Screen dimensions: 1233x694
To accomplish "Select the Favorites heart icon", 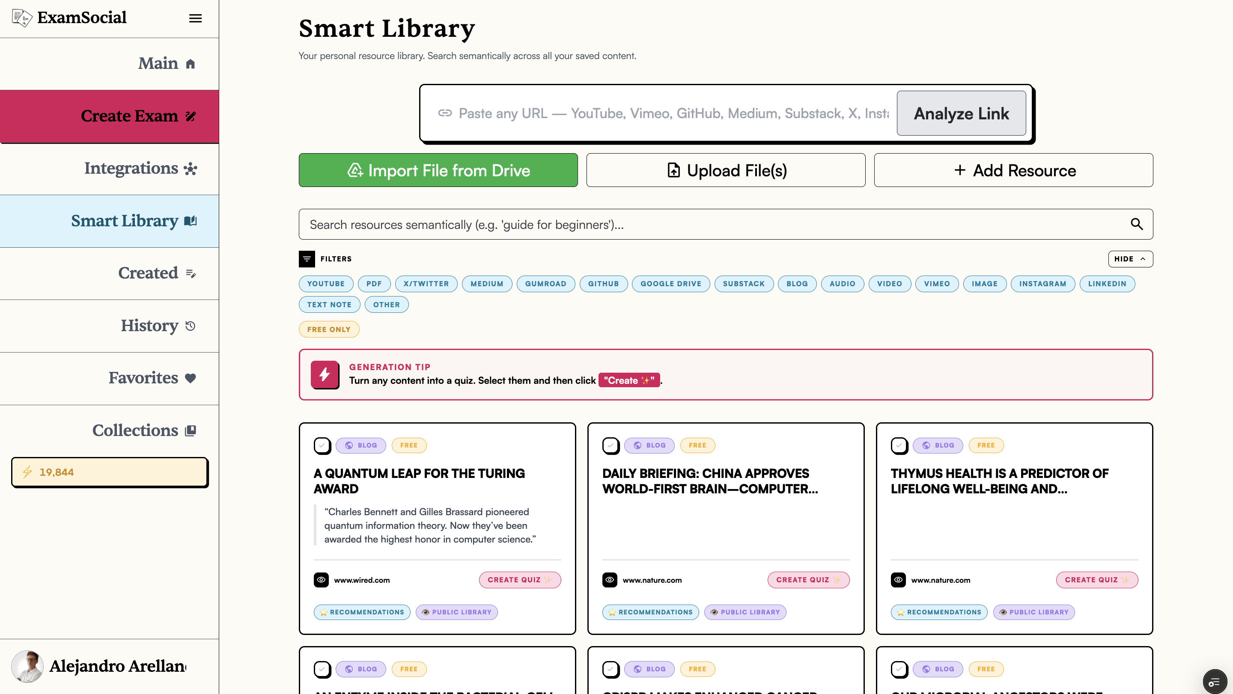I will click(190, 378).
